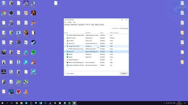Switch to the Services tab
The width and height of the screenshot is (188, 105).
click(102, 24)
